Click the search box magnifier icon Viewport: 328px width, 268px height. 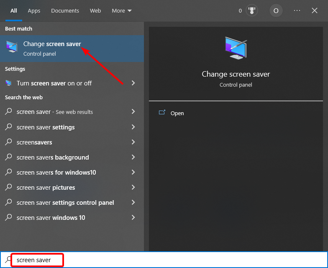[x=8, y=260]
